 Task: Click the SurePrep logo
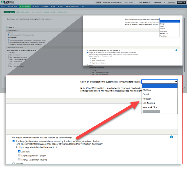point(8,2)
